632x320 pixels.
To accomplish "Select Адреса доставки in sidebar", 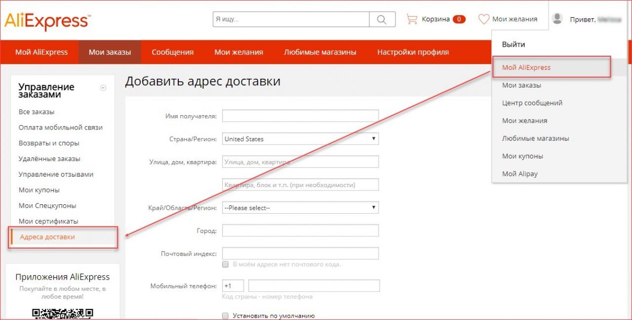I will pyautogui.click(x=47, y=237).
